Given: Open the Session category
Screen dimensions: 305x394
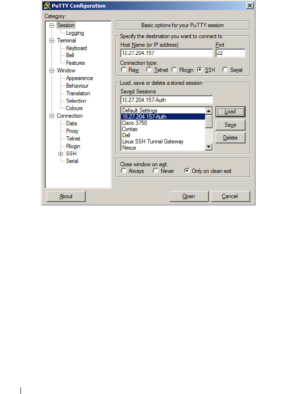Looking at the screenshot, I should (x=66, y=25).
